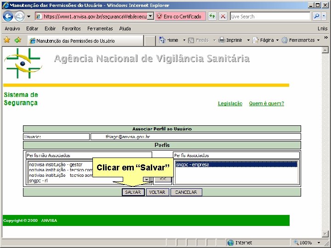This screenshot has height=248, width=331.
Task: Click the address bar URL field
Action: 91,17
